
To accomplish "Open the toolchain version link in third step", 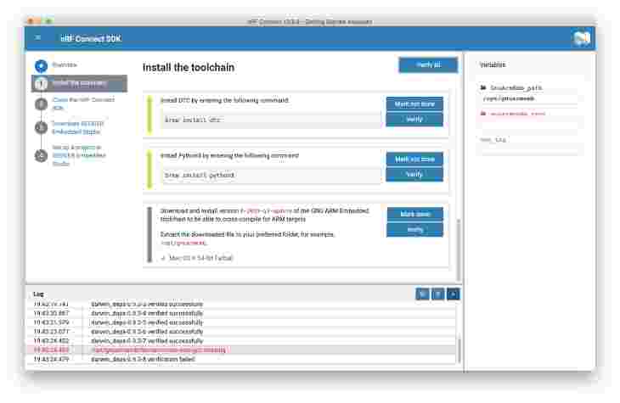I will point(267,211).
